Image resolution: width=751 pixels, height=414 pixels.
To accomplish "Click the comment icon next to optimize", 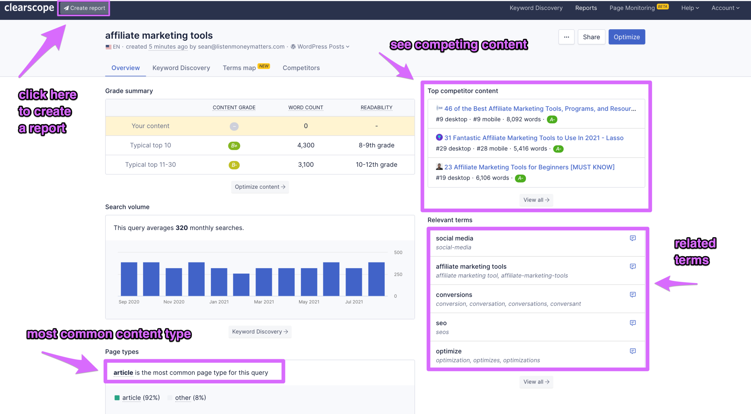I will click(632, 351).
